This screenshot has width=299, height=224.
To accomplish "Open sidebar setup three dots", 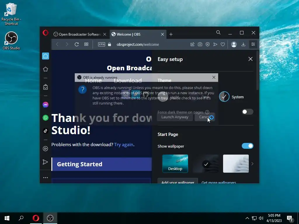I will click(46, 178).
